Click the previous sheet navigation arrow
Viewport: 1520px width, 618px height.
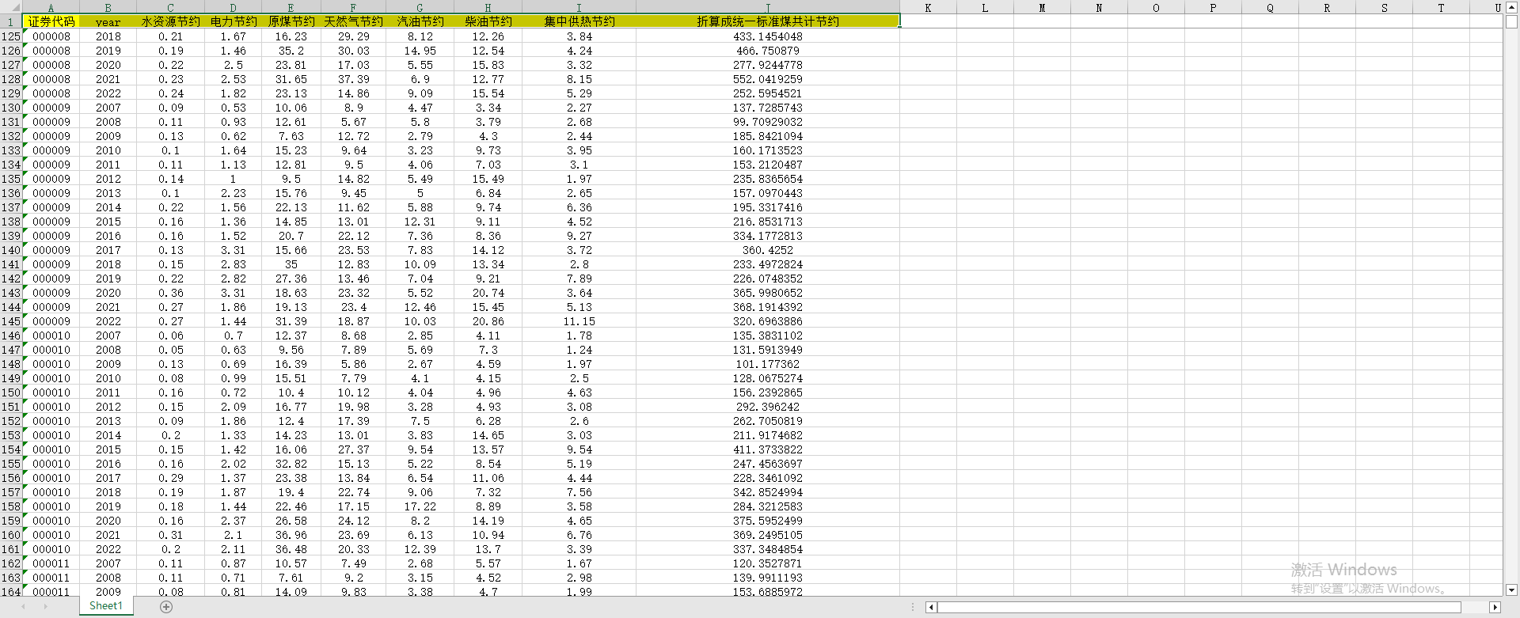click(x=24, y=607)
